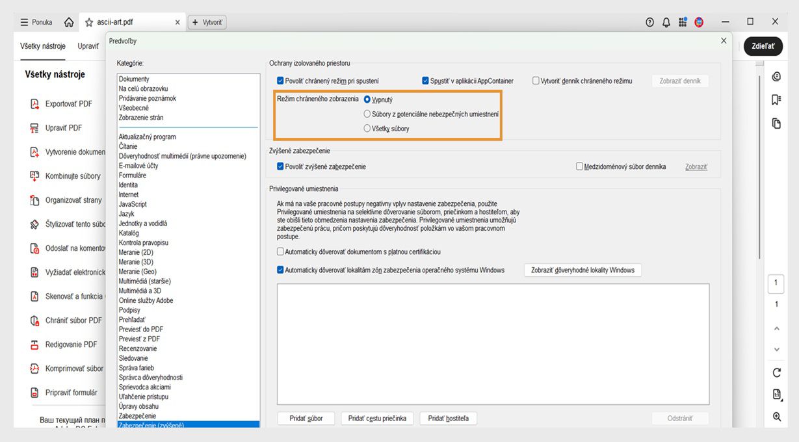Screen dimensions: 799x442
Task: Toggle Vytvoriť denník chráneného režimu checkbox
Action: click(536, 81)
